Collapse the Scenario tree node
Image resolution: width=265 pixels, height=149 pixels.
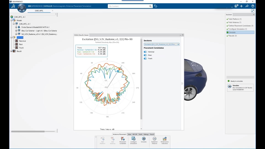[x=11, y=38]
